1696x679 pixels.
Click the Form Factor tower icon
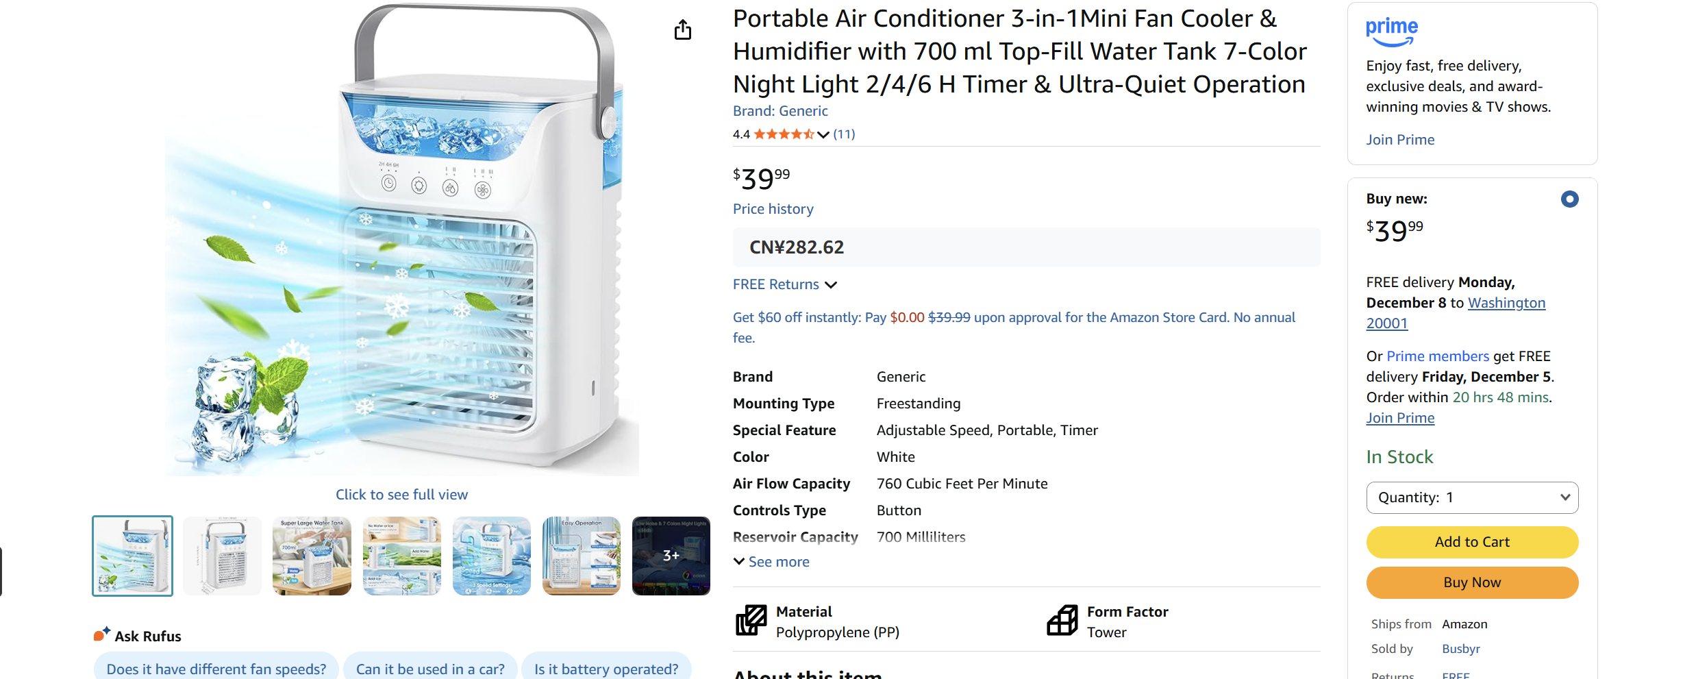click(1062, 621)
